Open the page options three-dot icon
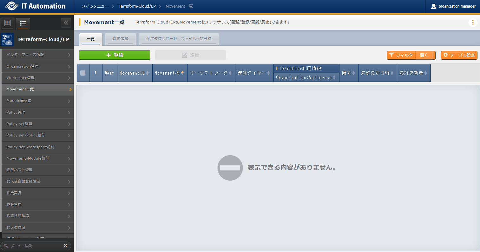Viewport: 480px width, 252px height. point(473,23)
